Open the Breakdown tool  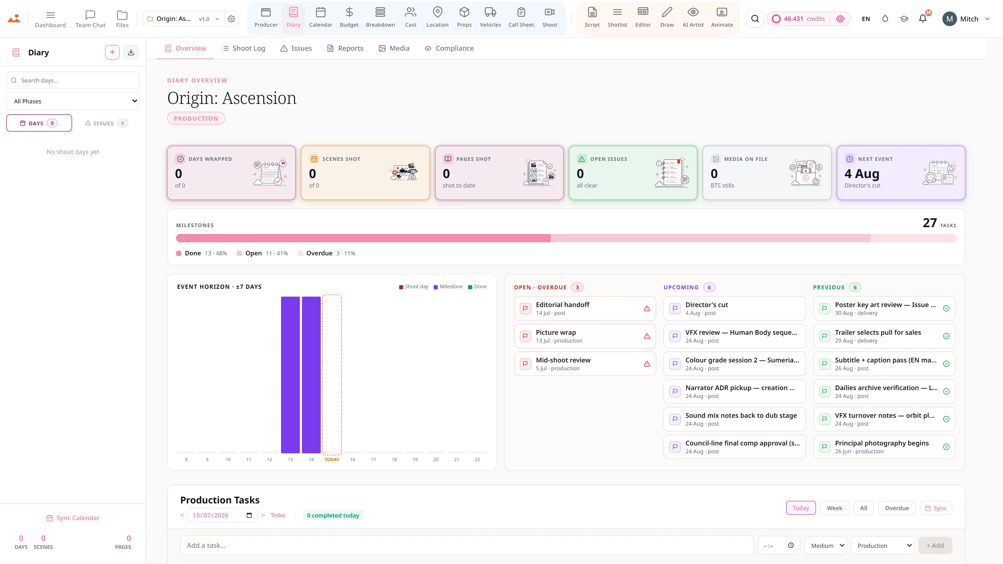click(x=380, y=18)
